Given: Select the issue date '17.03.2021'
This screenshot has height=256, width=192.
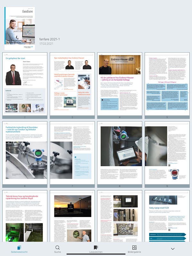Looking at the screenshot, I should pyautogui.click(x=46, y=44).
